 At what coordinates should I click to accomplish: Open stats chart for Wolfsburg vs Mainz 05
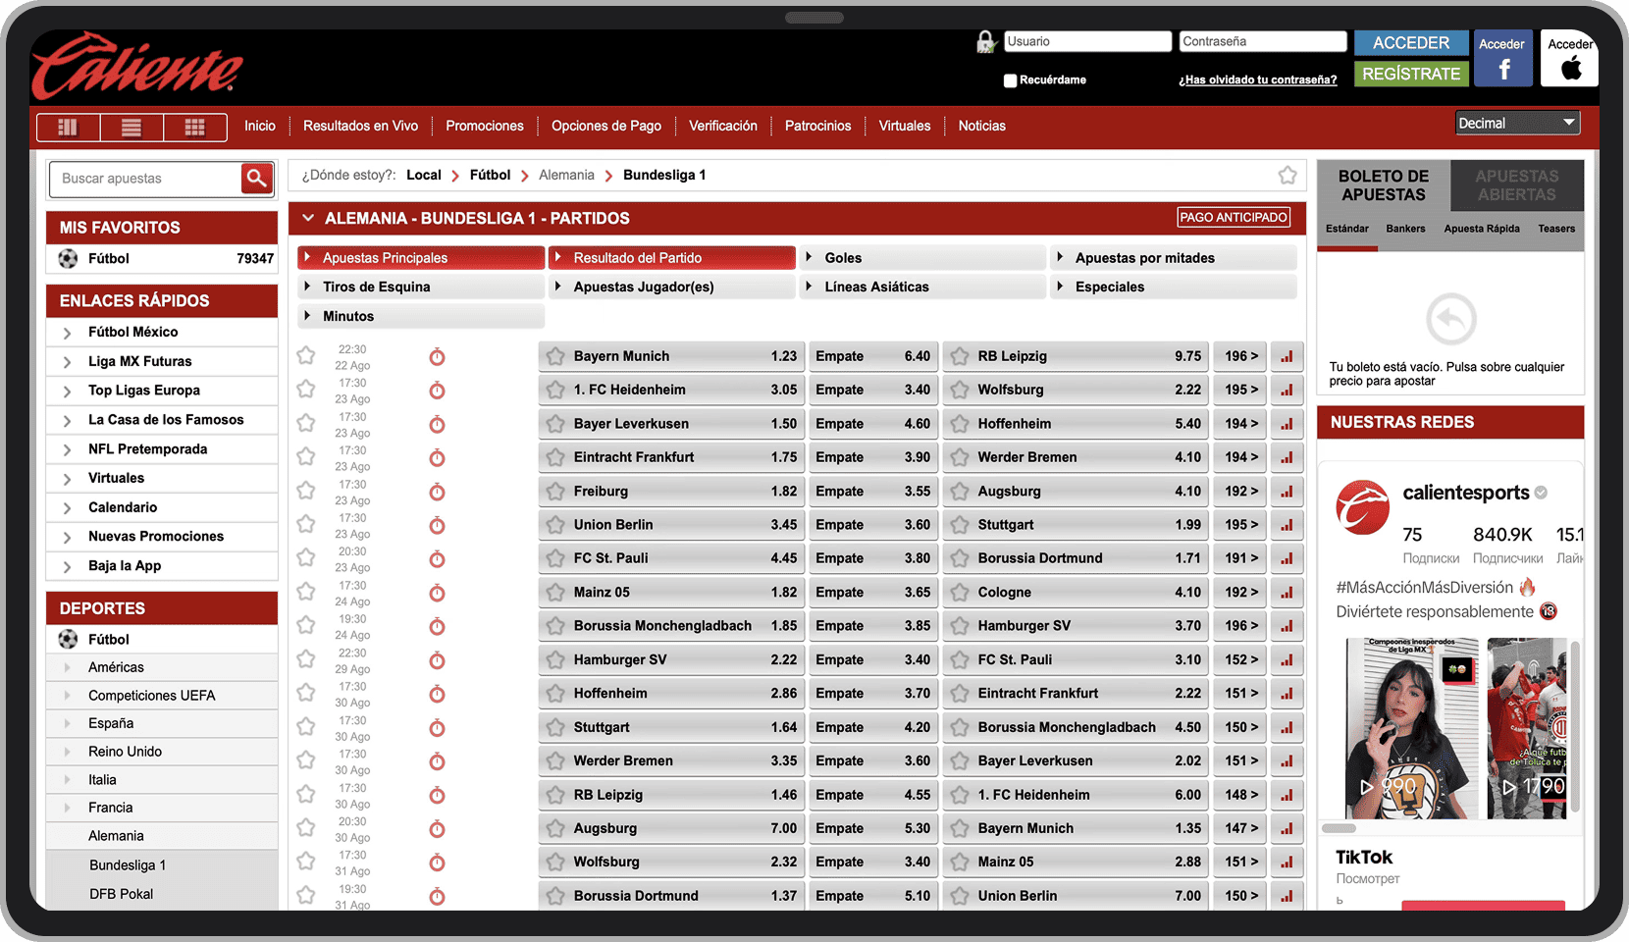[x=1287, y=863]
